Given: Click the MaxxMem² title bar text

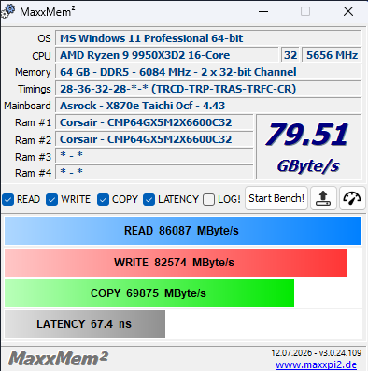Looking at the screenshot, I should pyautogui.click(x=48, y=12).
